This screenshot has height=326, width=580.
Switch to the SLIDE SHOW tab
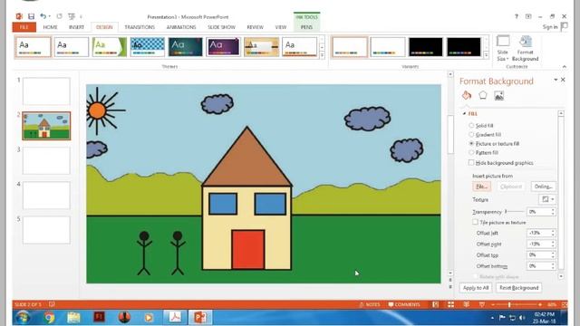(x=221, y=27)
